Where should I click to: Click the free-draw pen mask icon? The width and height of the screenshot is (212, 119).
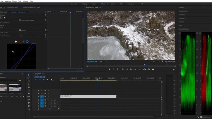tap(4, 18)
